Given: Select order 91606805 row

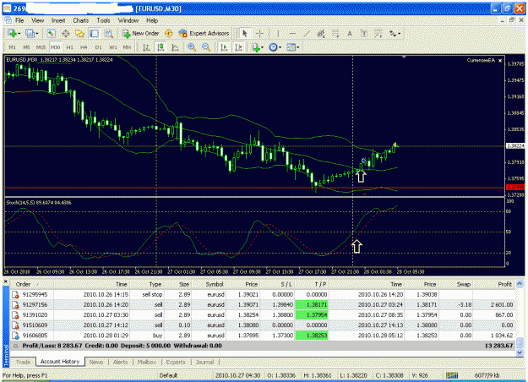Looking at the screenshot, I should tap(263, 336).
